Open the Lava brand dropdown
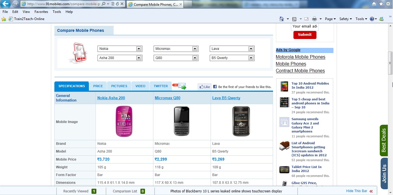 [232, 49]
